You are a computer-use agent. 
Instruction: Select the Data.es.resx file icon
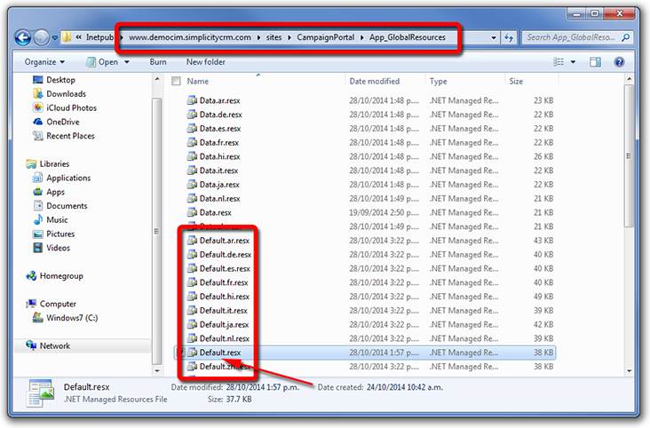click(192, 129)
